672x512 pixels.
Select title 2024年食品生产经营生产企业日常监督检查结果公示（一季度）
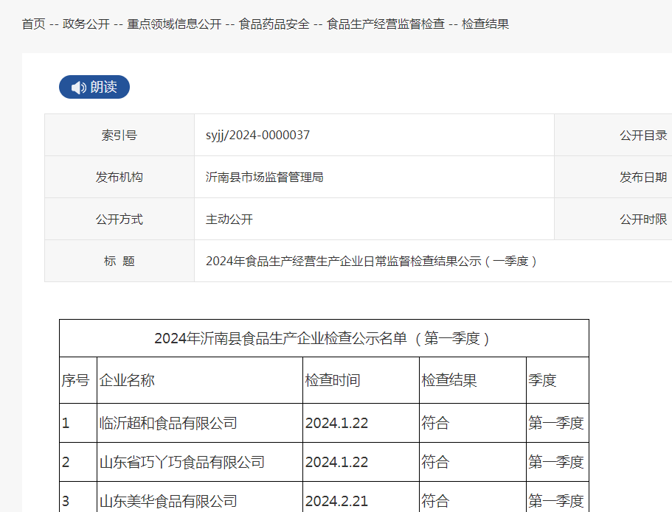tap(371, 261)
